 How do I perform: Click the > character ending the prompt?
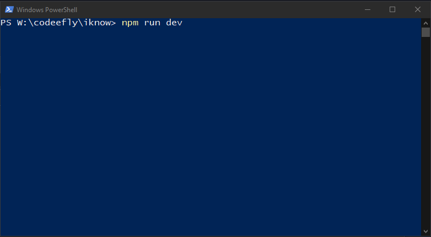click(113, 23)
